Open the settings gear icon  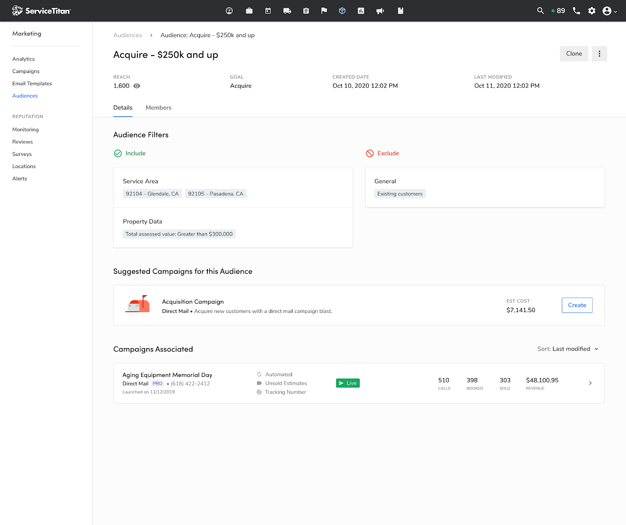pos(592,11)
